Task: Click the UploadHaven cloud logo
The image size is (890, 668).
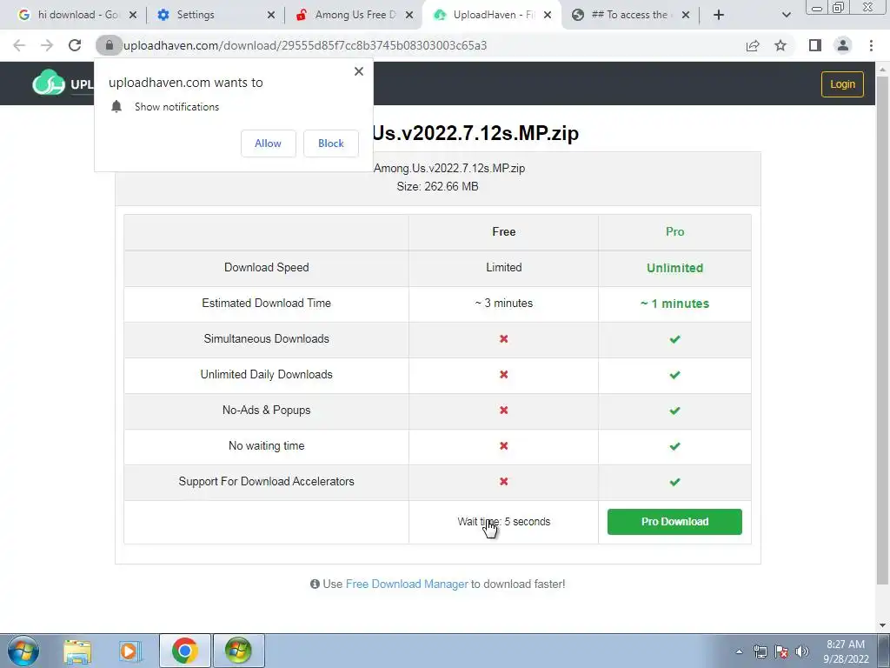Action: (49, 83)
